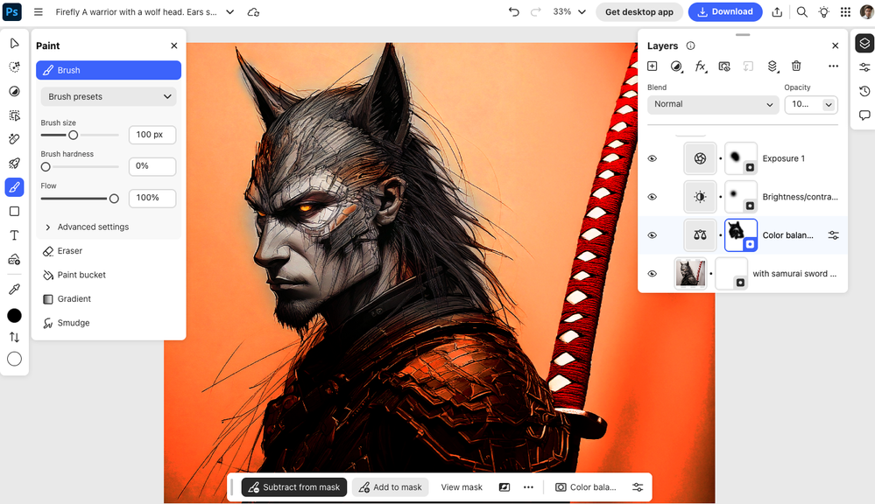Click the Get desktop app button
Screen dimensions: 875x504
click(x=639, y=11)
